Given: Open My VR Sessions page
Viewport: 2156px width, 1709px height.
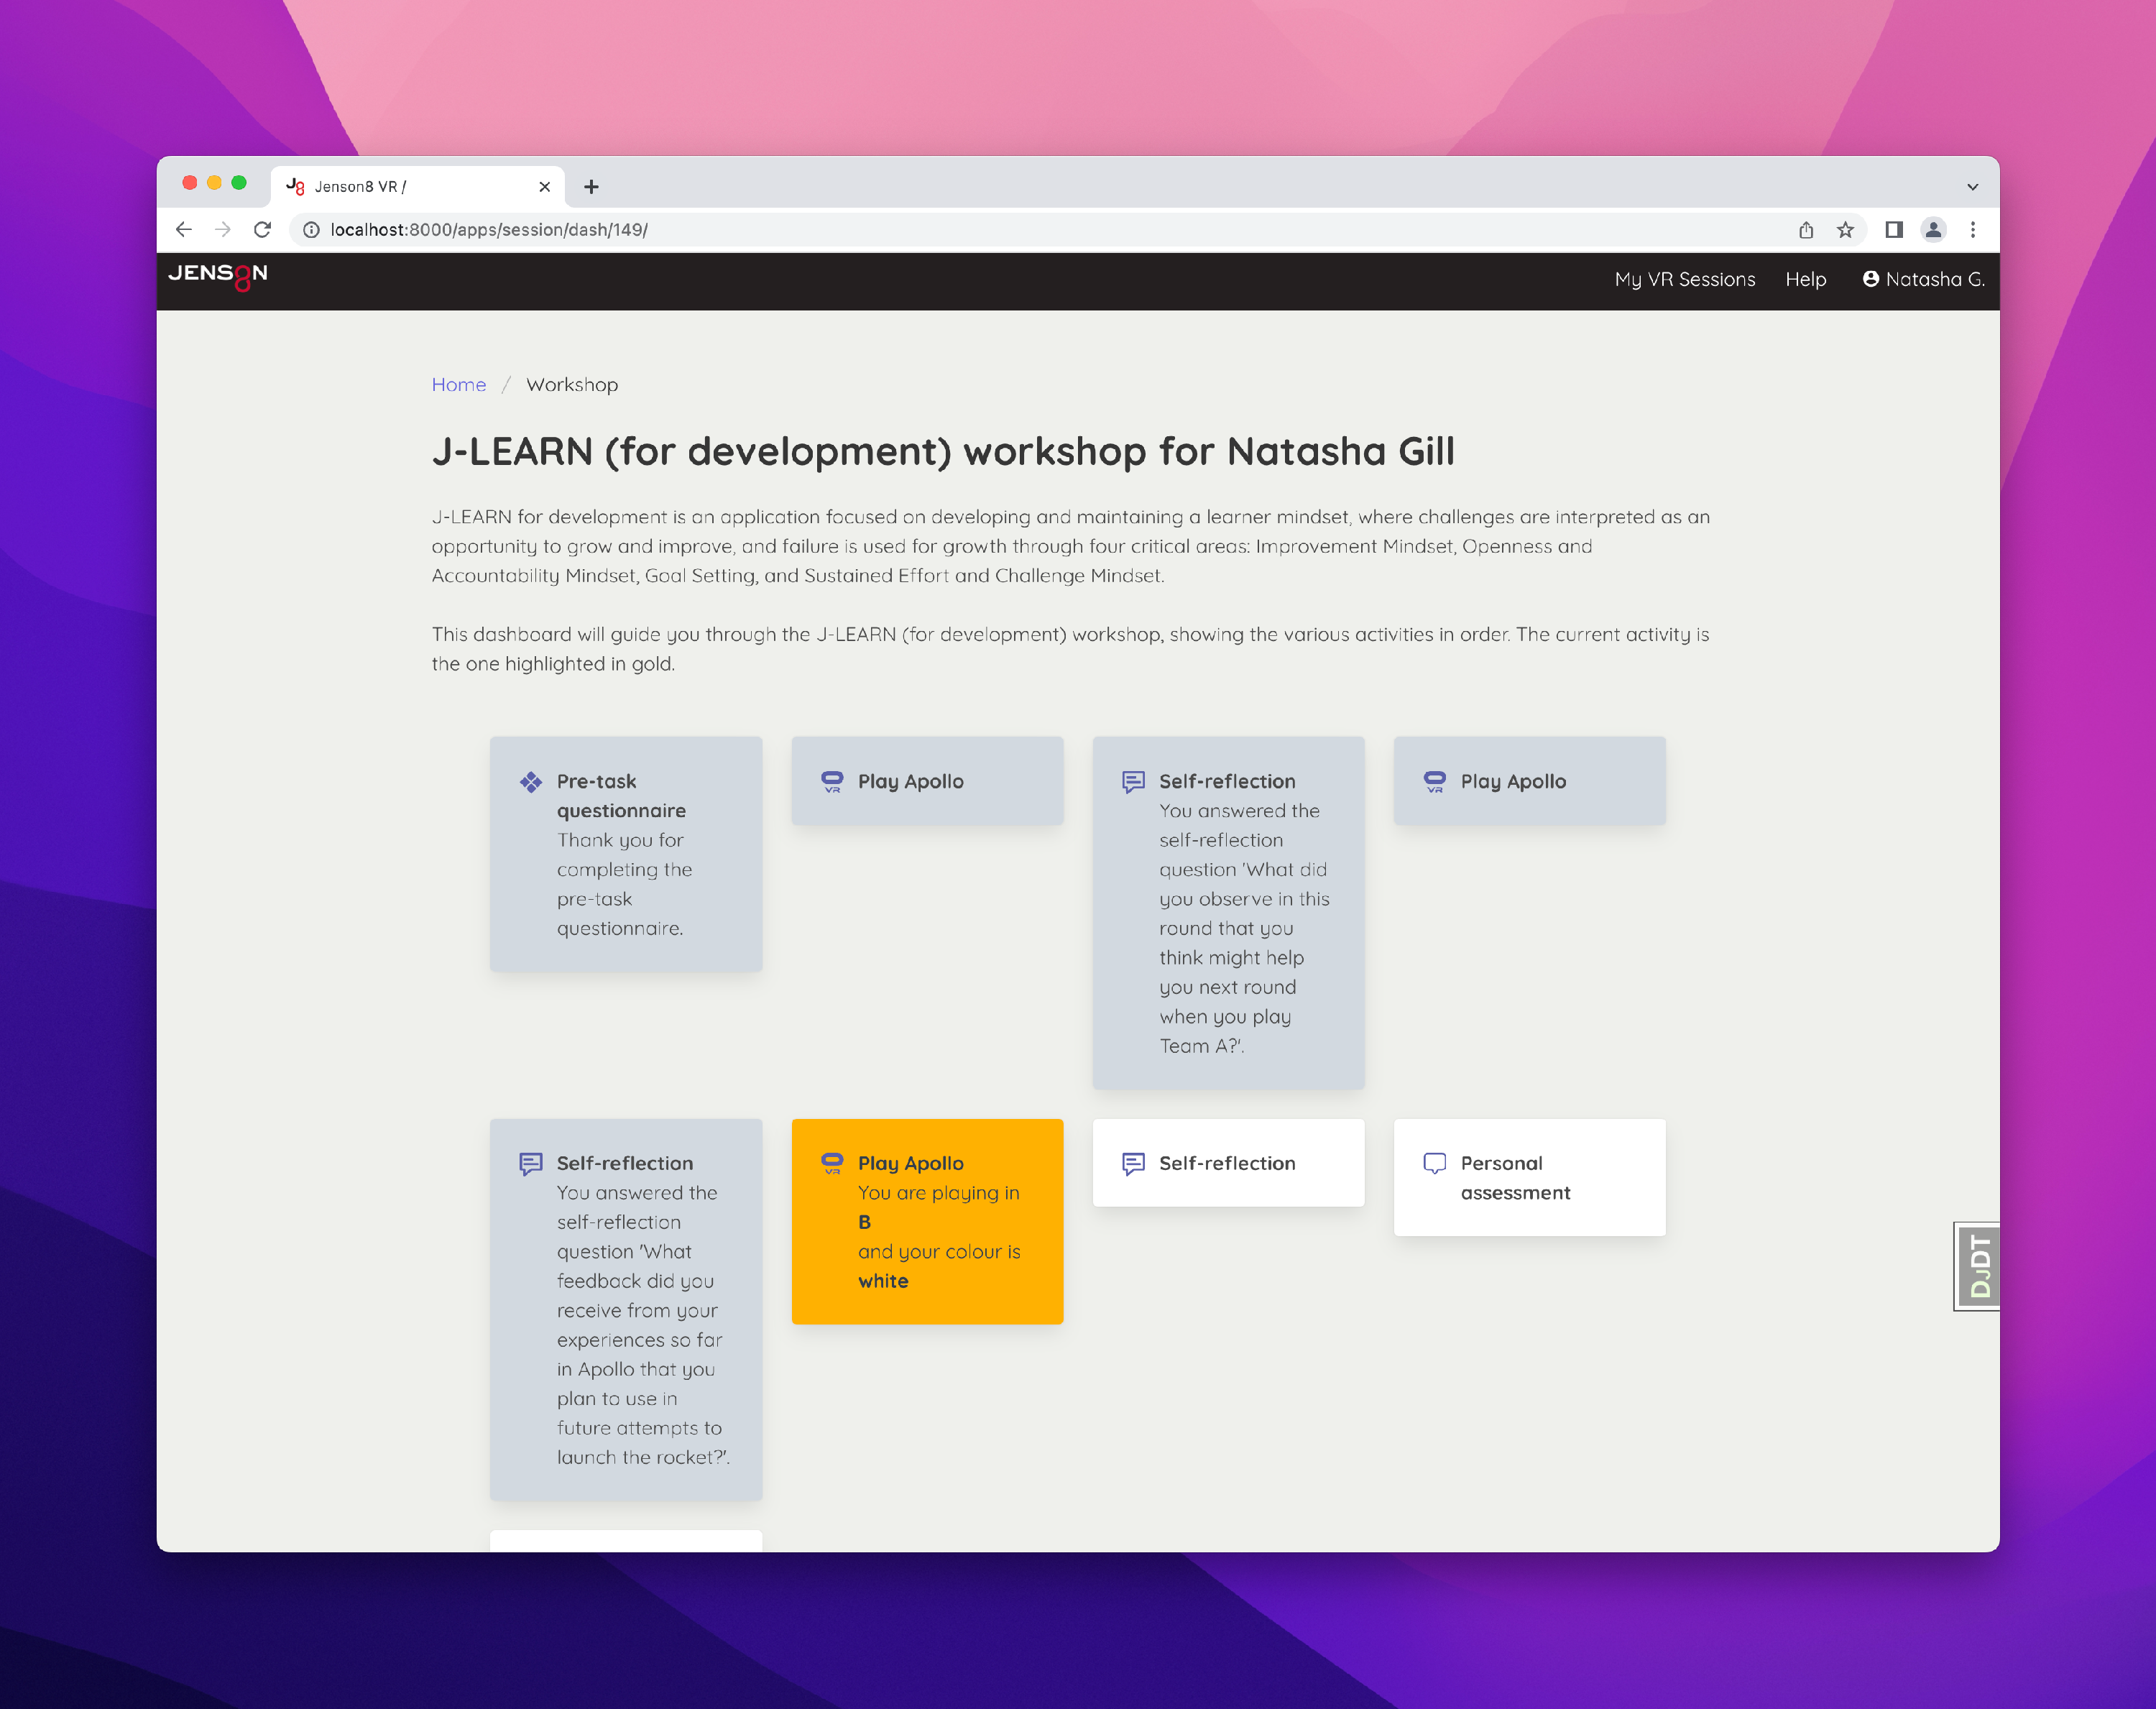Looking at the screenshot, I should pos(1684,280).
